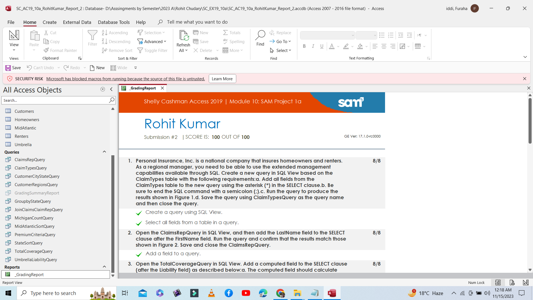Switch to the External Data tab
The height and width of the screenshot is (300, 533).
point(77,22)
